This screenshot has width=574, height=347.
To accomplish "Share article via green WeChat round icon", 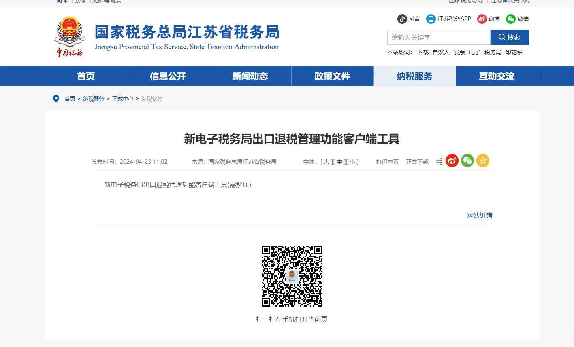I will [x=467, y=161].
